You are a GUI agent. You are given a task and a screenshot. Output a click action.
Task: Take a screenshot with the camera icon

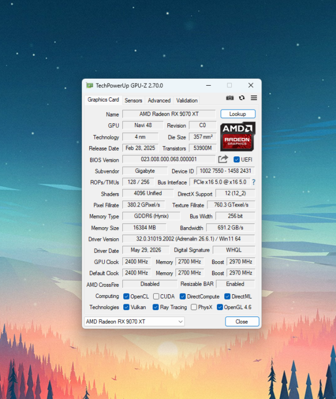point(230,98)
